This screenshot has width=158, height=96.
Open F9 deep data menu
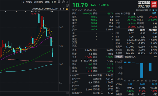(23, 2)
